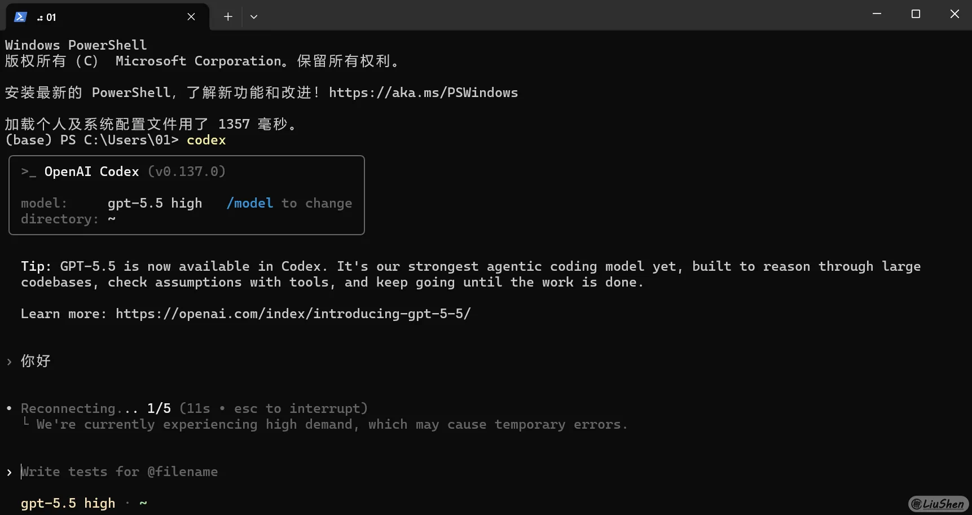This screenshot has width=972, height=515.
Task: Open the introducing-gpt-5-5 link
Action: coord(293,314)
